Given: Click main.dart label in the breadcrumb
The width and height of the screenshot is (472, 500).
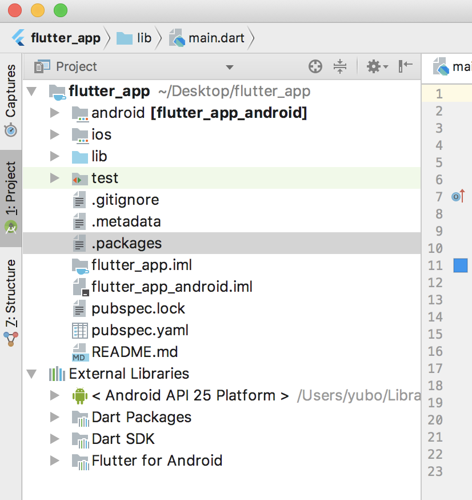Looking at the screenshot, I should tap(216, 38).
